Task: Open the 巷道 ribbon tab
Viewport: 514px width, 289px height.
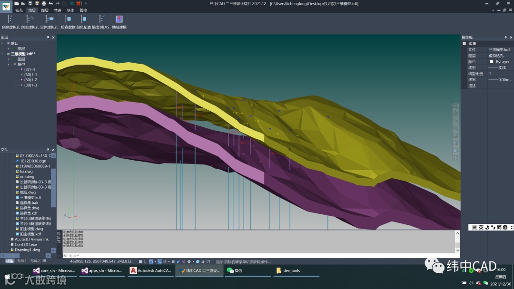Action: click(58, 10)
